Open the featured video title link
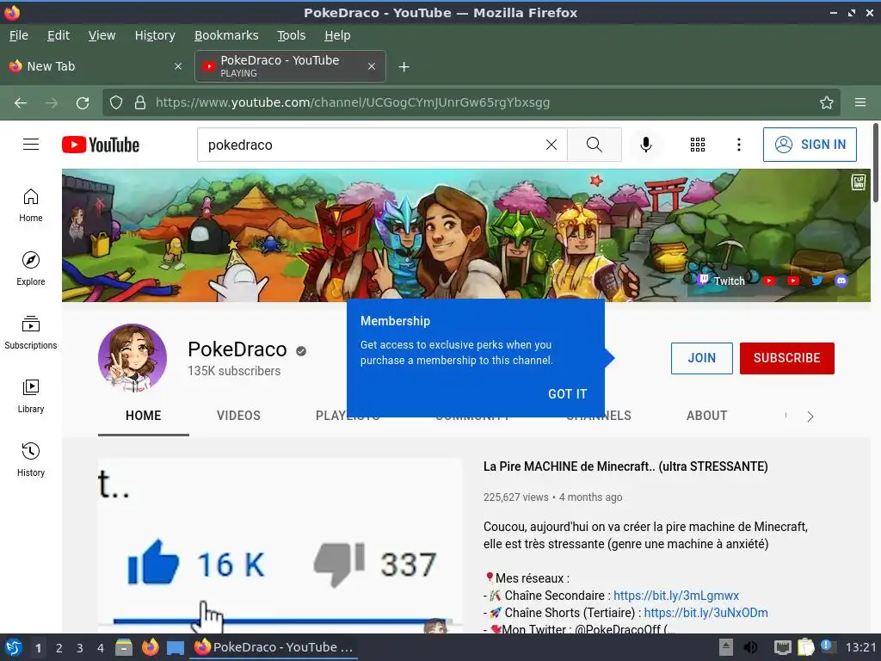The image size is (881, 661). pos(625,466)
